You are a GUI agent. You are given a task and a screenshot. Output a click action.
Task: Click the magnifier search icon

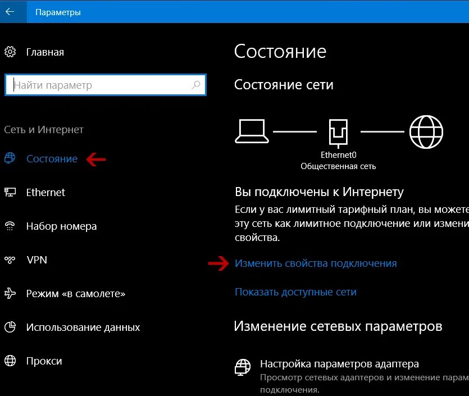click(196, 85)
